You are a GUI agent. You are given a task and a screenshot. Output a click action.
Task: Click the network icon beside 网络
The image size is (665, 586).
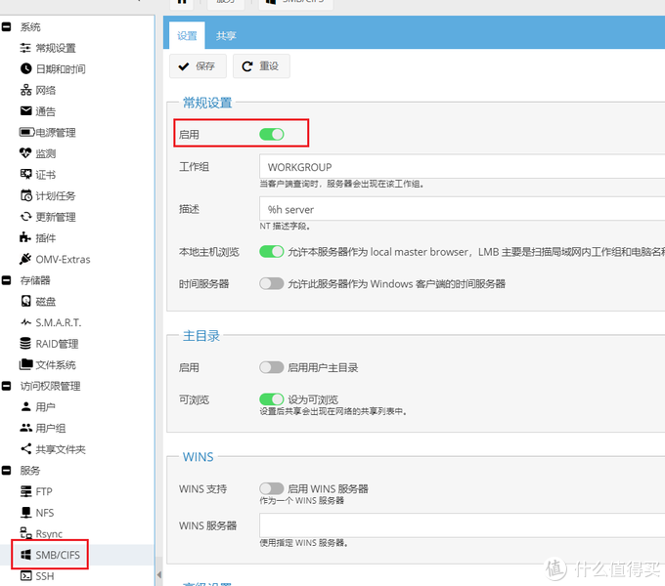point(25,90)
